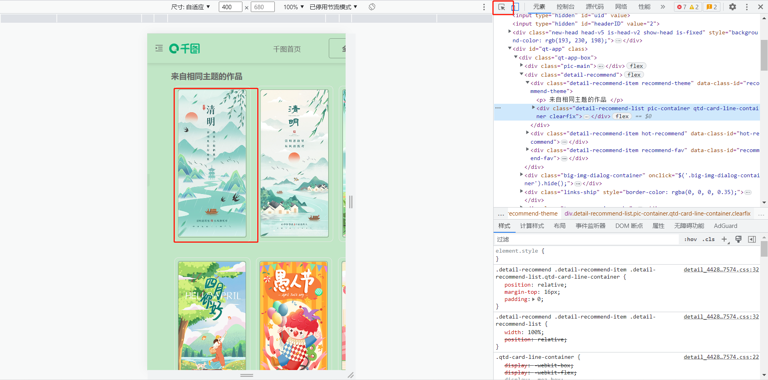
Task: Rotate the device viewport orientation
Action: tap(372, 7)
